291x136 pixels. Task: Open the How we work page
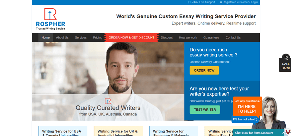coord(188,37)
